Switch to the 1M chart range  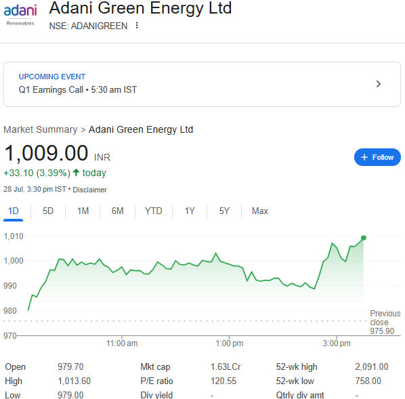(83, 211)
